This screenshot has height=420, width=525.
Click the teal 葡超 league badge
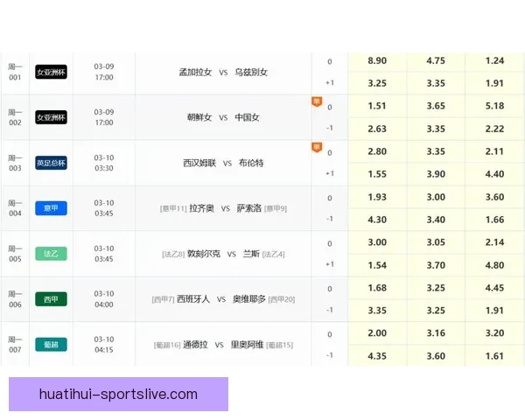(51, 344)
